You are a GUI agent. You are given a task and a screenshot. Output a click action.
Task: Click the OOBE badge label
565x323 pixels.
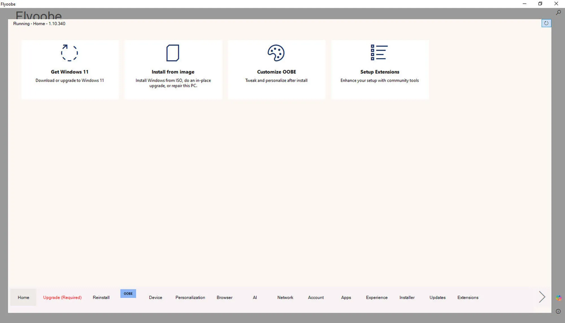[x=128, y=293]
